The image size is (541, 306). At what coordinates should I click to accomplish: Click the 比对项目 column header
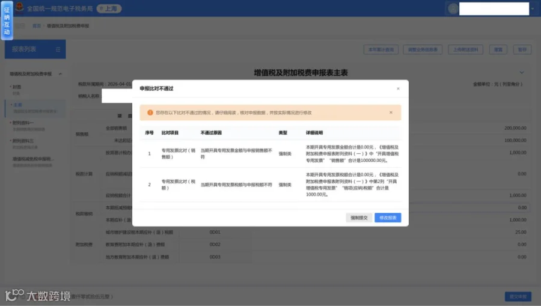pos(170,133)
